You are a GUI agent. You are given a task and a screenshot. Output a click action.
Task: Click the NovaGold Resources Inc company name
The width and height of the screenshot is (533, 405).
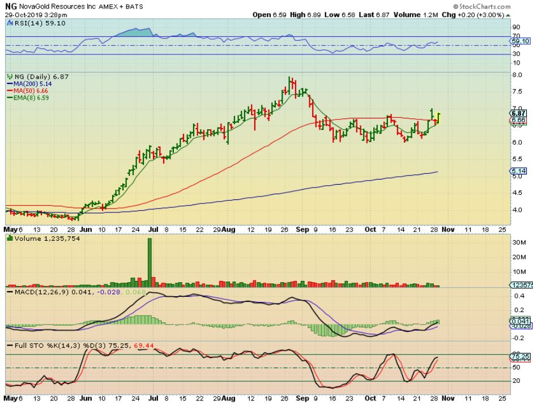pyautogui.click(x=57, y=6)
